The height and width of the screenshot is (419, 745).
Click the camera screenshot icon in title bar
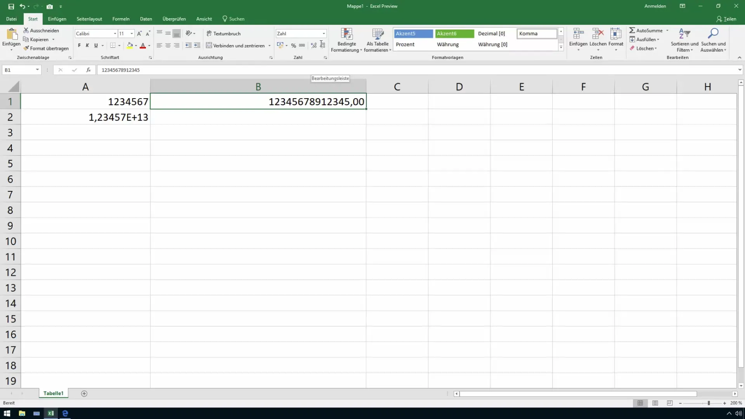pos(50,6)
